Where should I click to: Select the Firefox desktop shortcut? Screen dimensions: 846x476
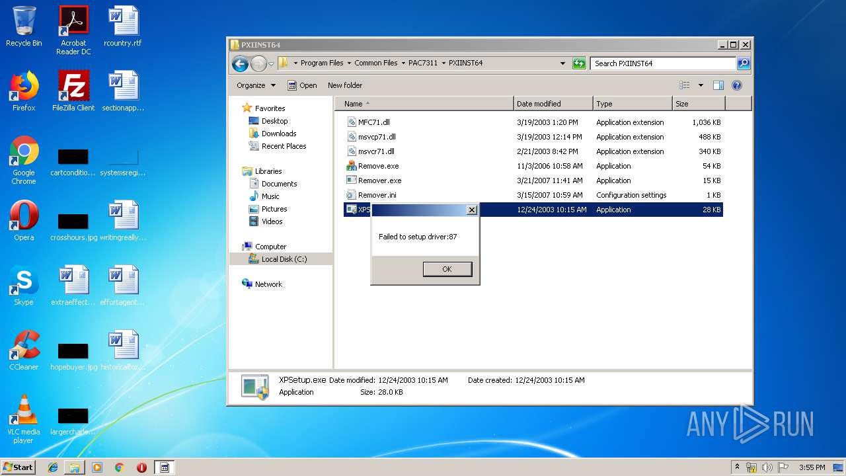[24, 91]
